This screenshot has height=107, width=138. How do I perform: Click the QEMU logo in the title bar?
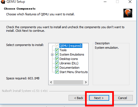coord(3,2)
